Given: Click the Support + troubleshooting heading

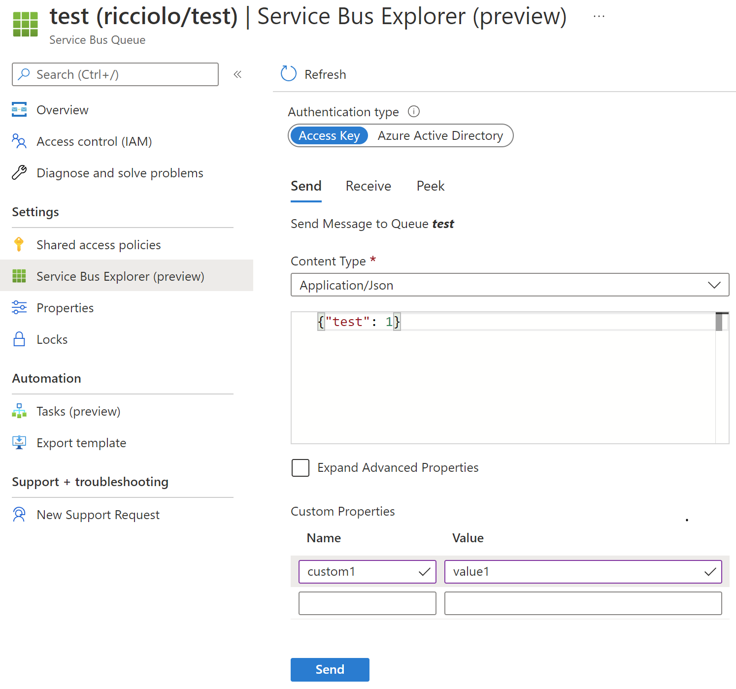Looking at the screenshot, I should click(x=90, y=482).
